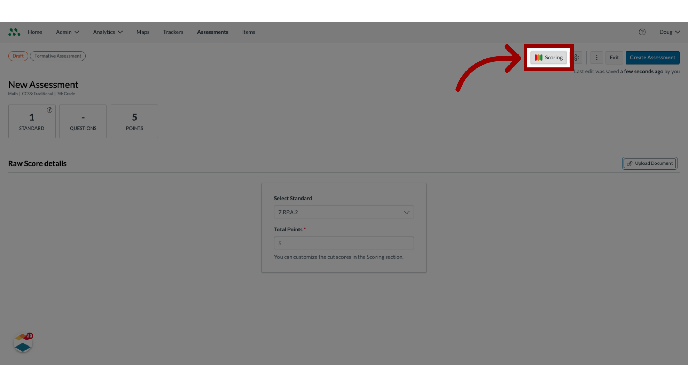Open the Assessments menu tab

pos(212,32)
